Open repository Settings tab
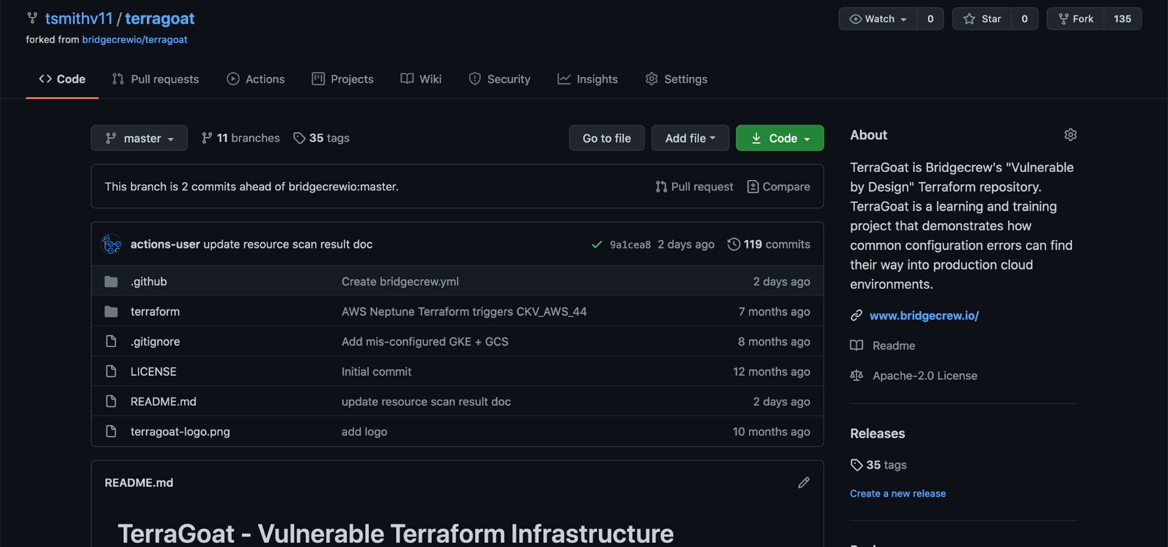Screen dimensions: 1168x547 (x=676, y=79)
